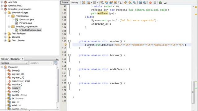
Task: Select mostar() in Navigator
Action: (x=16, y=88)
